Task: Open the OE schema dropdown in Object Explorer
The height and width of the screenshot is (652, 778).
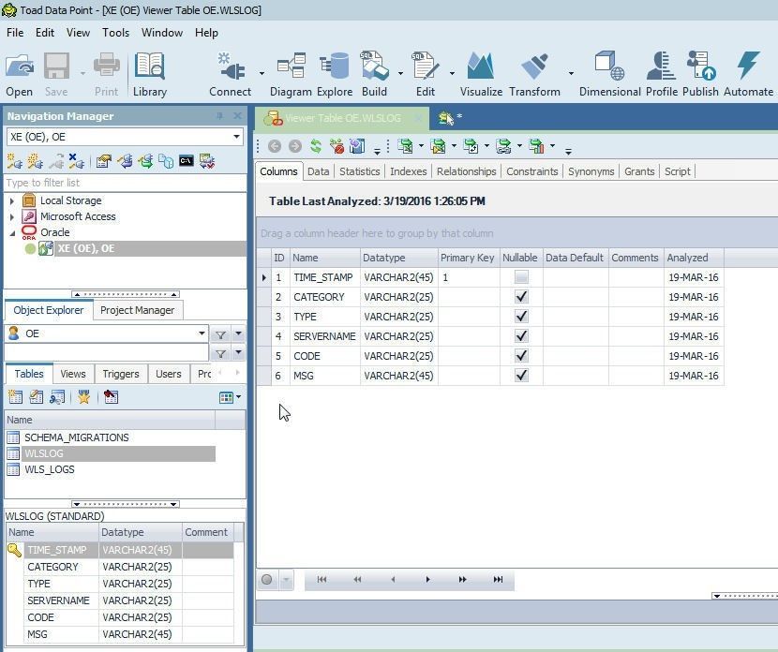Action: pyautogui.click(x=202, y=333)
